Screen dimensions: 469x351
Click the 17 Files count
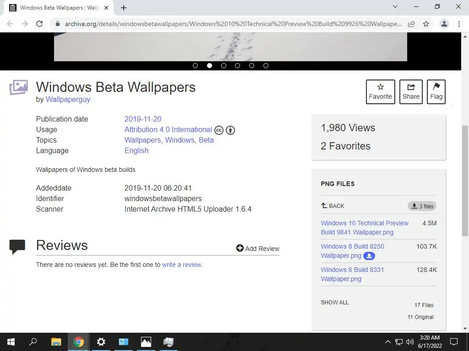(424, 305)
